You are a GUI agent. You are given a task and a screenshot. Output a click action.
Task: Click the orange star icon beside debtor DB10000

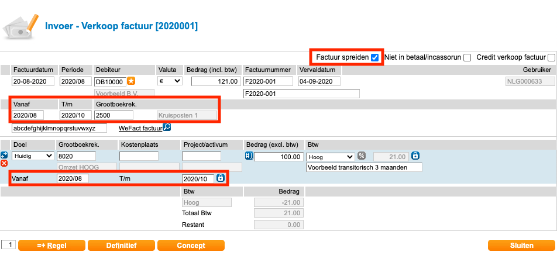(x=131, y=81)
